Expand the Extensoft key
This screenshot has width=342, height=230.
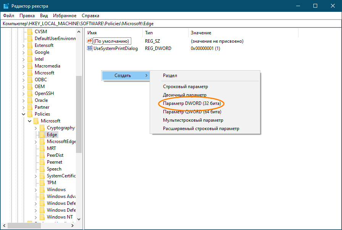click(x=24, y=46)
